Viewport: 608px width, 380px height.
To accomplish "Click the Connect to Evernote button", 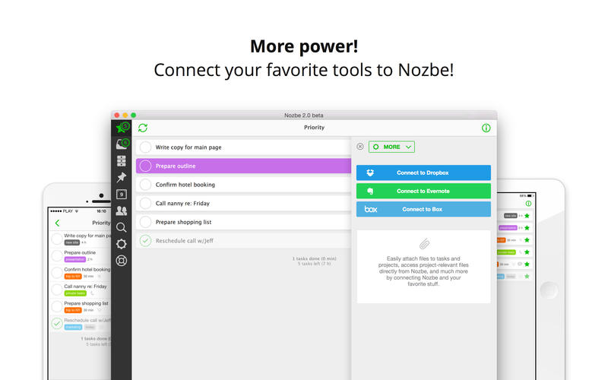I will pos(423,191).
